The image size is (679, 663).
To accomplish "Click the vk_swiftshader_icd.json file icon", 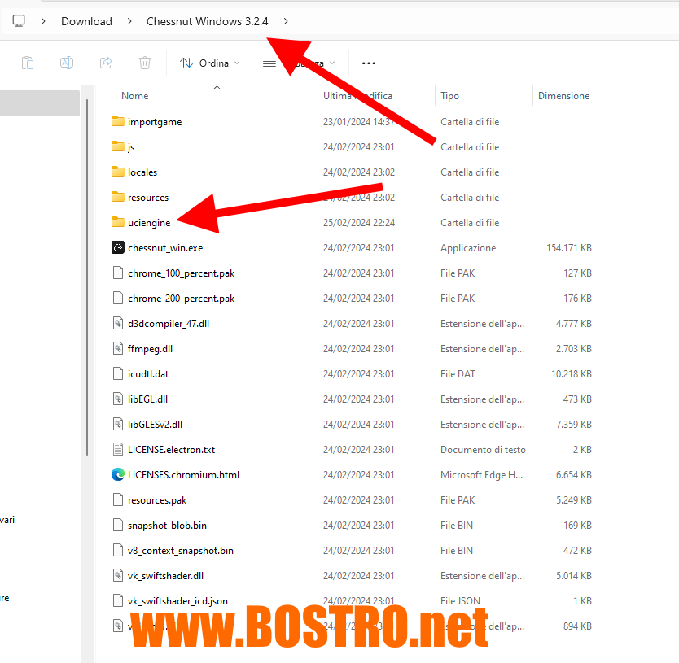I will (118, 600).
